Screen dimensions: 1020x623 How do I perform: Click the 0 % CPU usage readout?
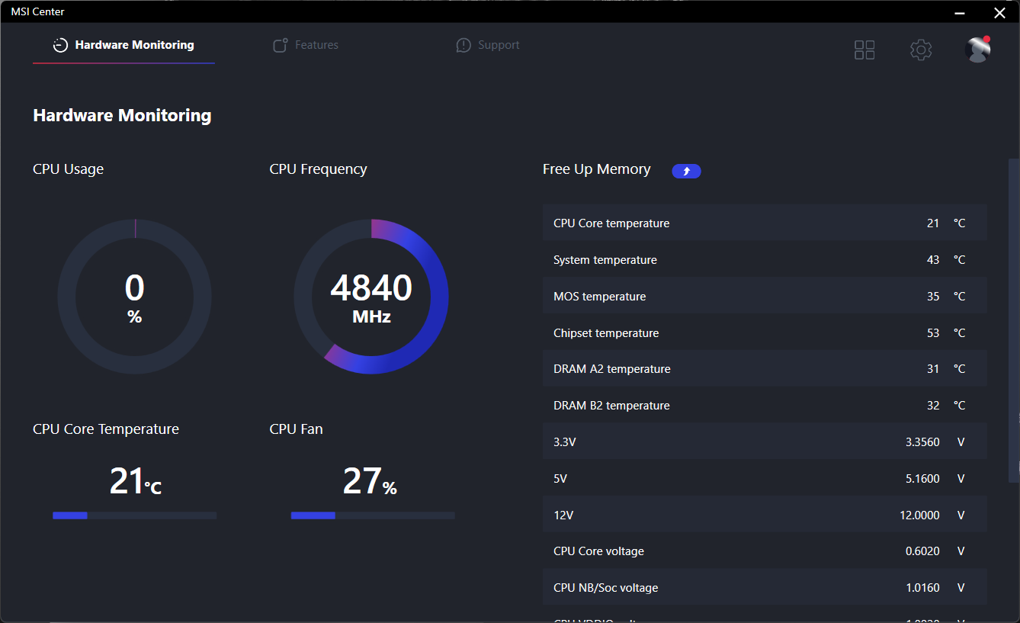tap(135, 298)
